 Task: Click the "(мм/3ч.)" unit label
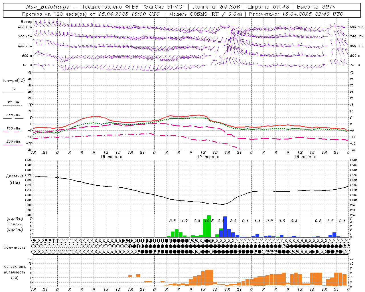coord(14,219)
